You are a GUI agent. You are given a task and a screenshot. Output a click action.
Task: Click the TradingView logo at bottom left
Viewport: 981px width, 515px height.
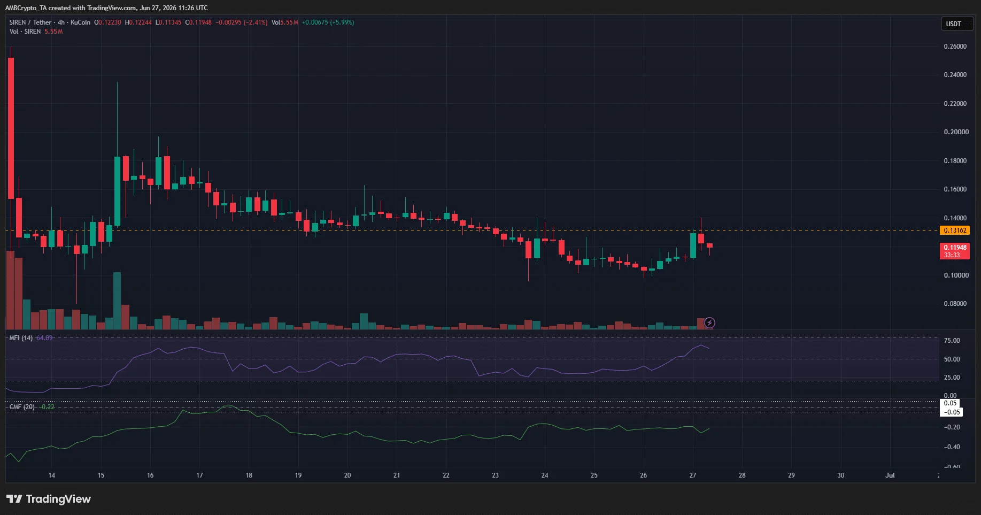[49, 499]
